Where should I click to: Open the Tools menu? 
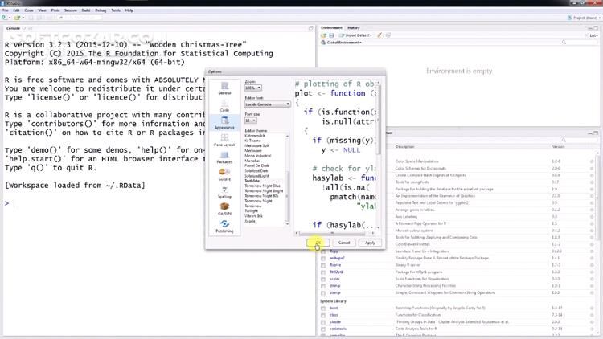pyautogui.click(x=116, y=10)
